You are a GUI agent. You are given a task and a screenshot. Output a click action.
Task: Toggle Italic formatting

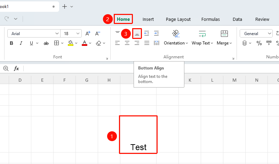pos(21,43)
